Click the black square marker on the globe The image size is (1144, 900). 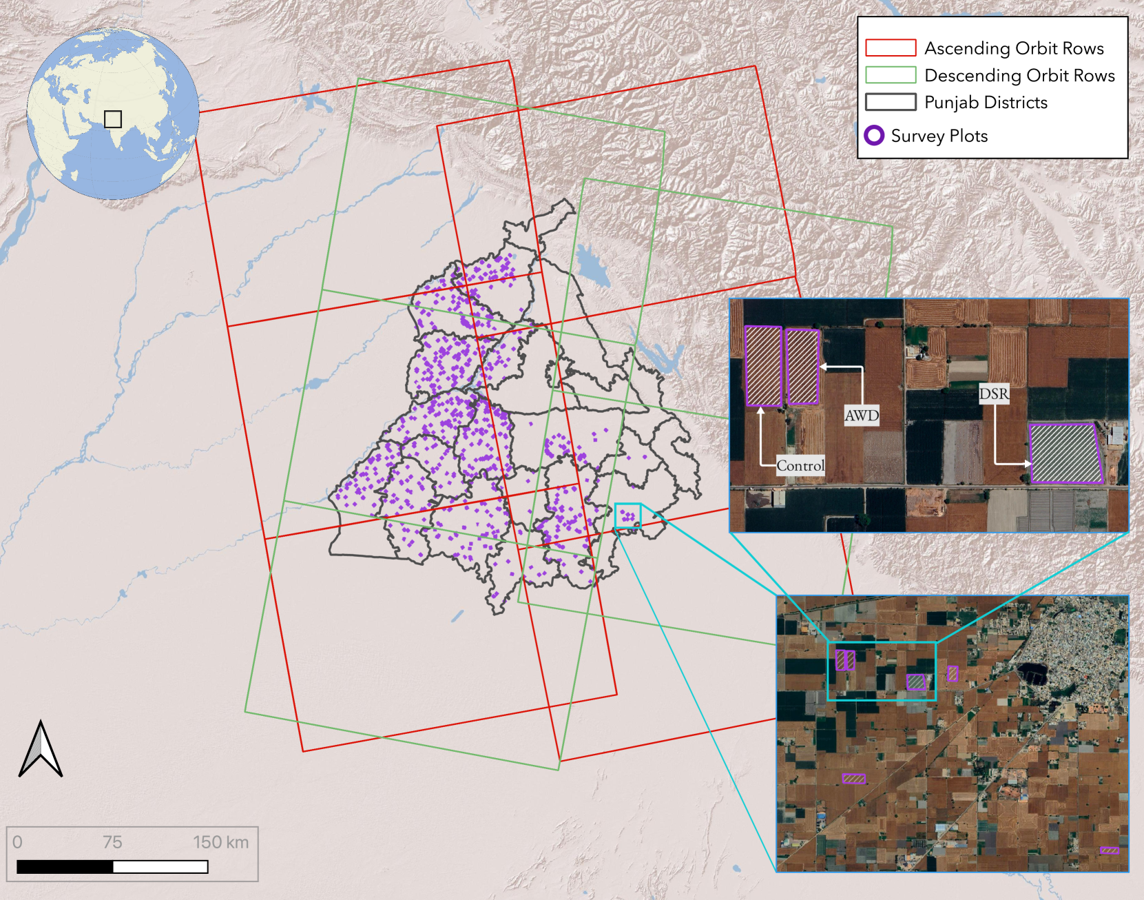coord(113,119)
